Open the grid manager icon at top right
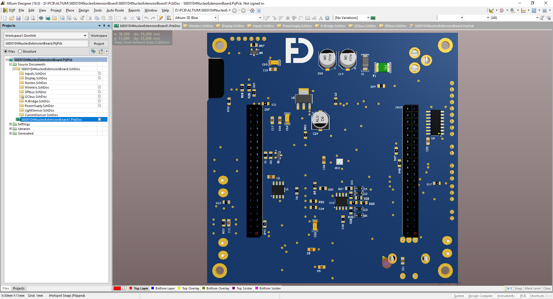The width and height of the screenshot is (553, 299). [x=545, y=10]
